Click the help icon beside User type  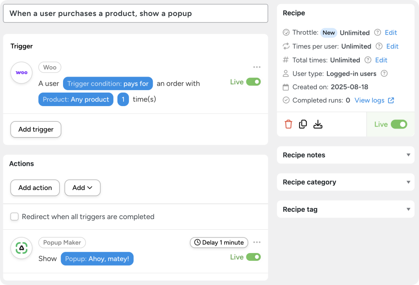click(x=384, y=73)
